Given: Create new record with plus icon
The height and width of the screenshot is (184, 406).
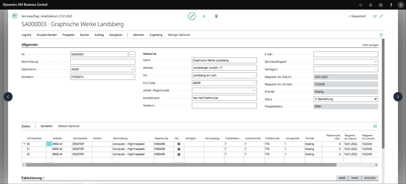Looking at the screenshot, I should point(204,16).
